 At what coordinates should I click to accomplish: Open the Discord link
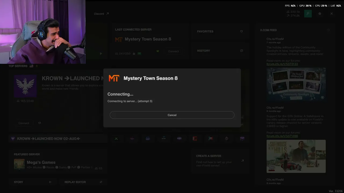click(x=101, y=14)
